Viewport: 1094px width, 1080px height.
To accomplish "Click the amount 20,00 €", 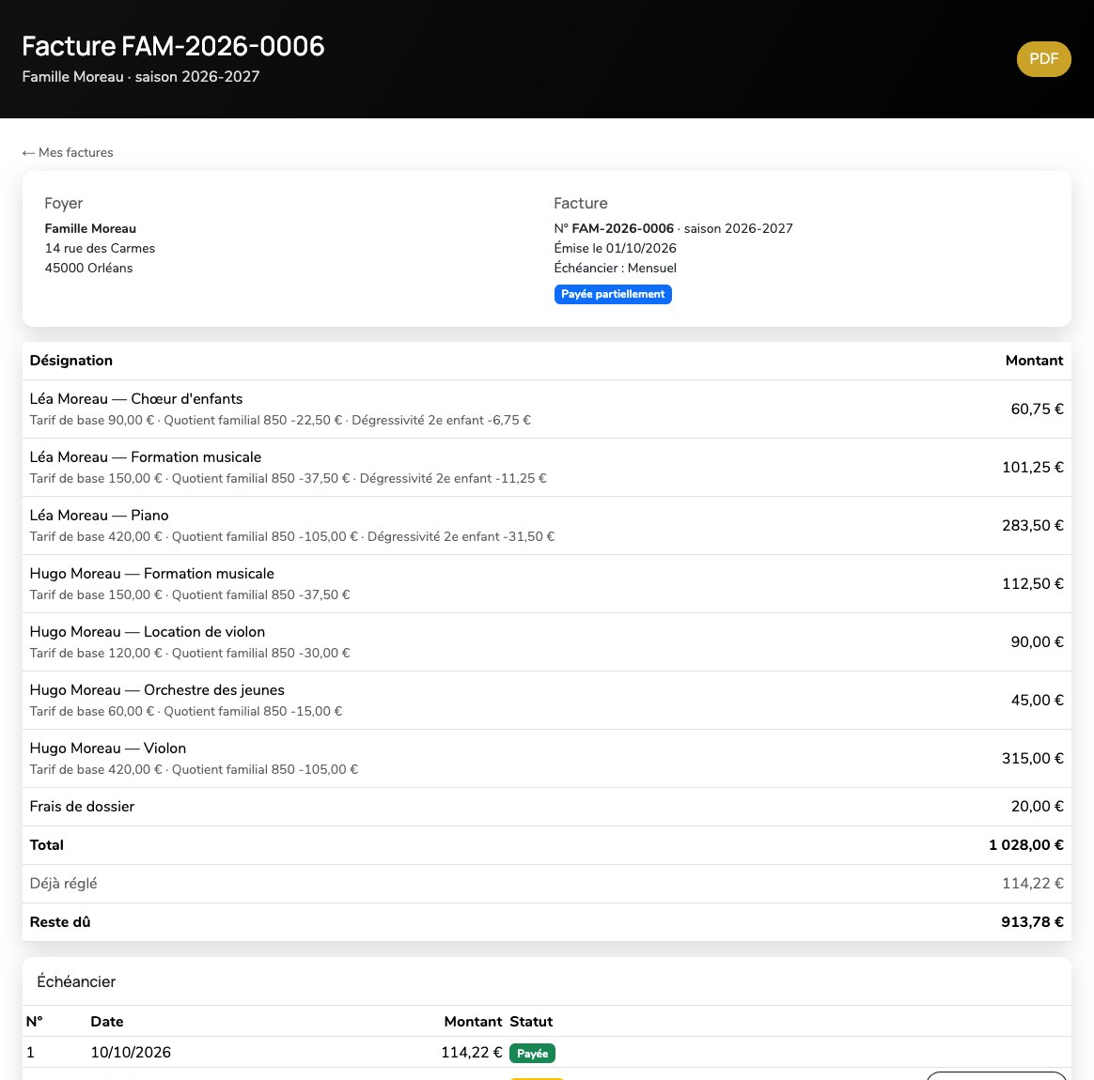I will [x=1037, y=807].
